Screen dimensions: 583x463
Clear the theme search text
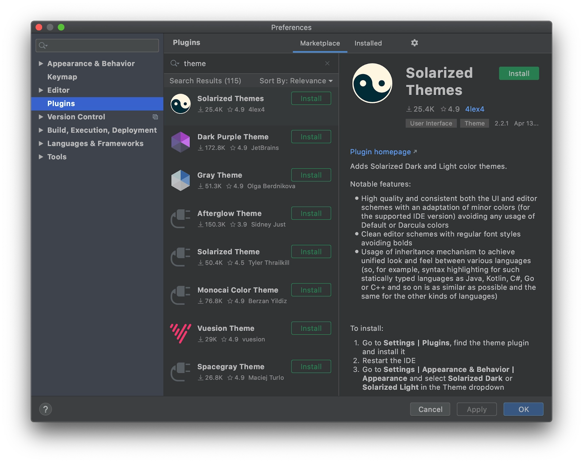click(327, 63)
